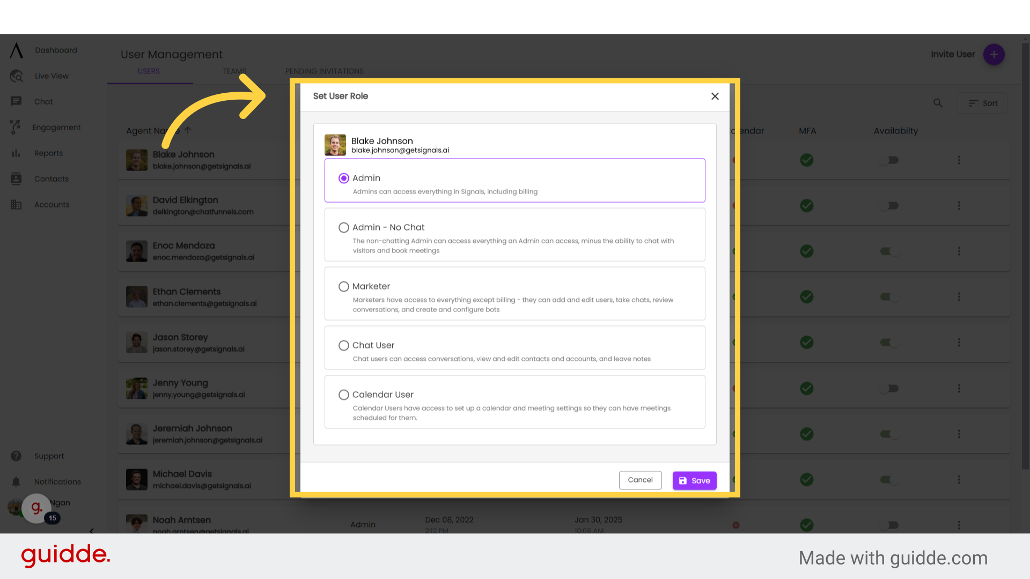
Task: Open more options for David Elkington row
Action: click(x=959, y=205)
